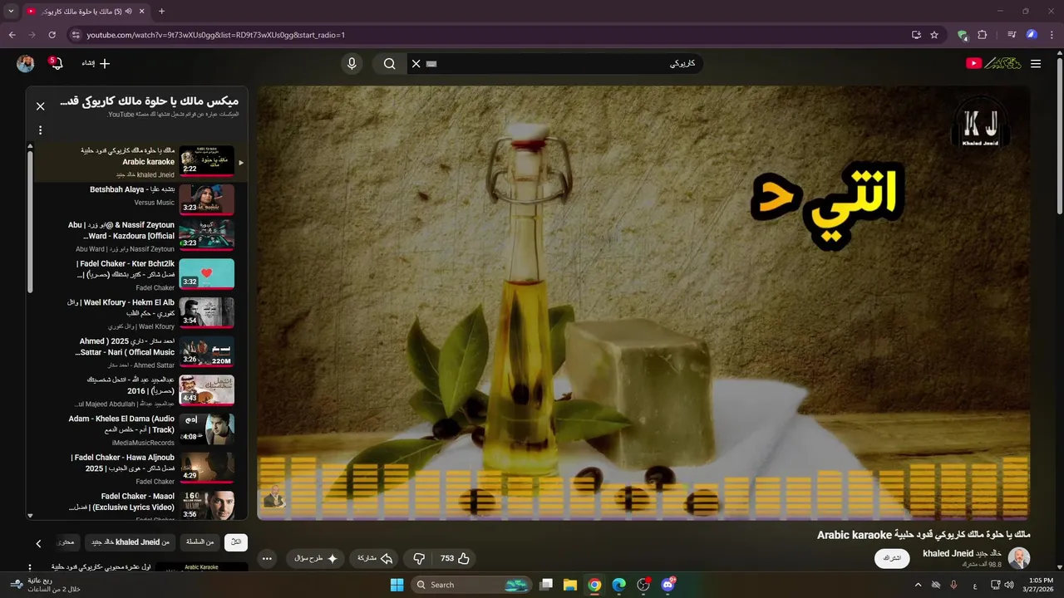Viewport: 1064px width, 598px height.
Task: Select the الكل filter chip
Action: [x=236, y=542]
